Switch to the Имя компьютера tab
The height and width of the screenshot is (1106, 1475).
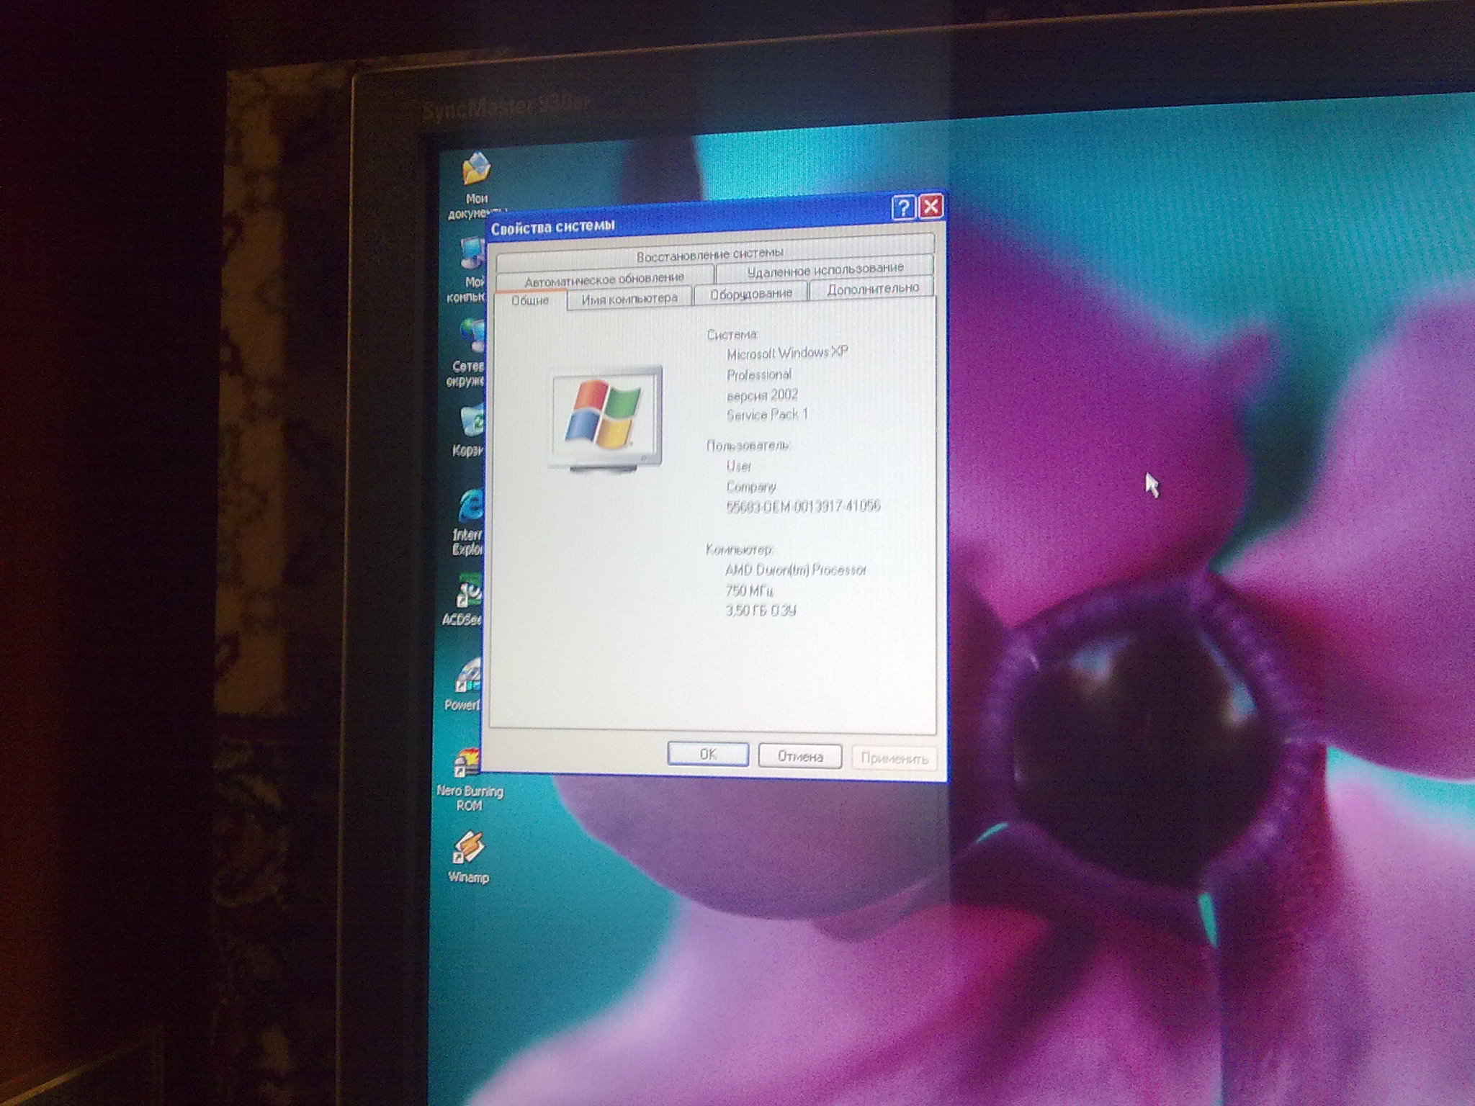pyautogui.click(x=629, y=298)
